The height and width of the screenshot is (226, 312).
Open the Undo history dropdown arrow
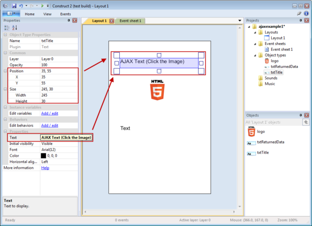click(26, 6)
